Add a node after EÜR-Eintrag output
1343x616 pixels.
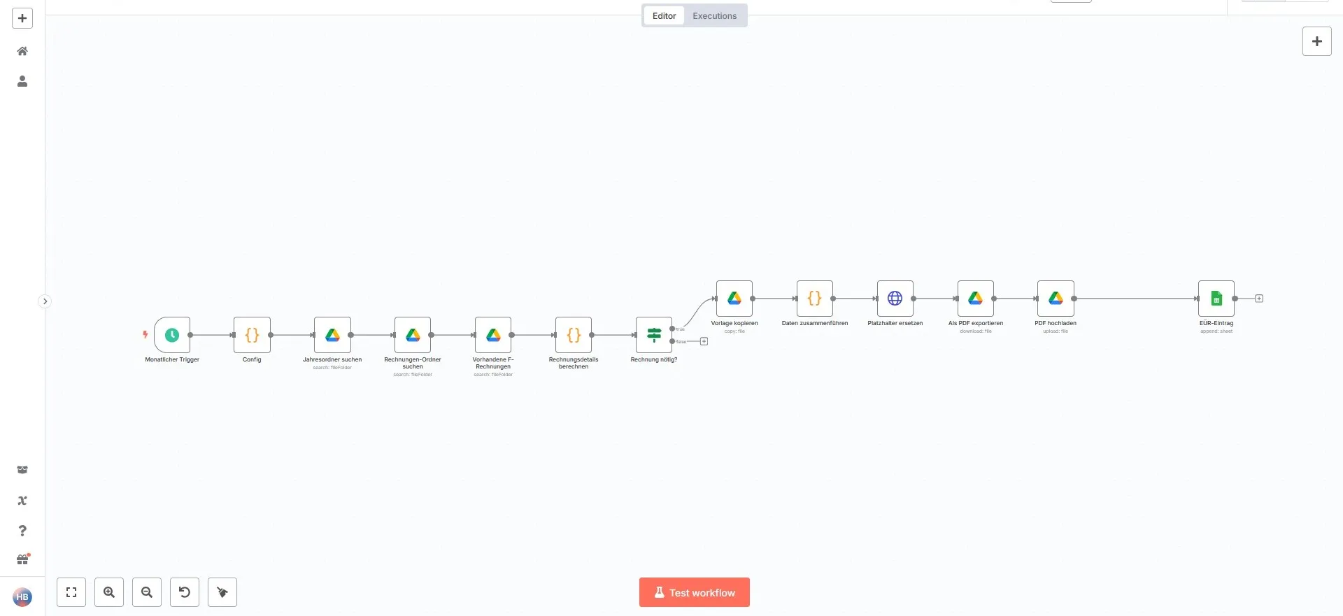1259,299
